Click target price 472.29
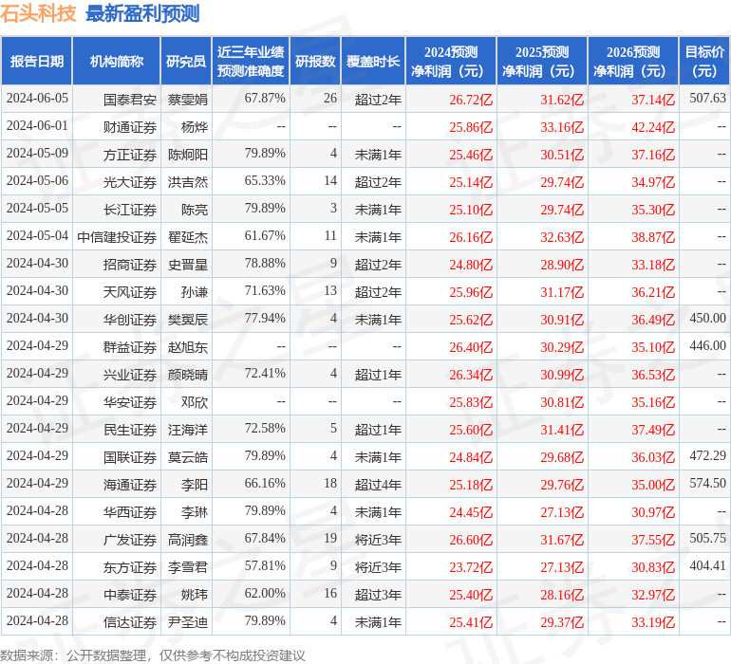This screenshot has width=731, height=664. (x=707, y=455)
